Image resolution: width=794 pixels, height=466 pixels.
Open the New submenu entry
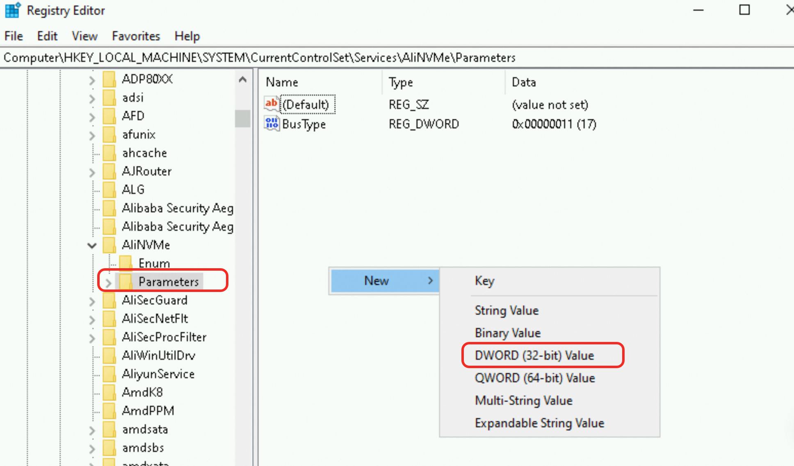pos(385,281)
